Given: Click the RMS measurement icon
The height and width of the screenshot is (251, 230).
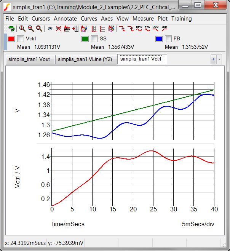Looking at the screenshot, I should click(139, 29).
